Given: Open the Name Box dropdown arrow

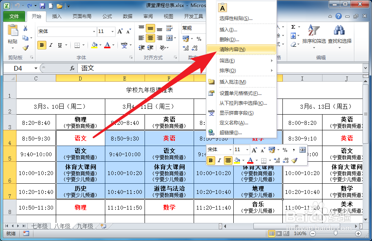Looking at the screenshot, I should click(x=36, y=68).
